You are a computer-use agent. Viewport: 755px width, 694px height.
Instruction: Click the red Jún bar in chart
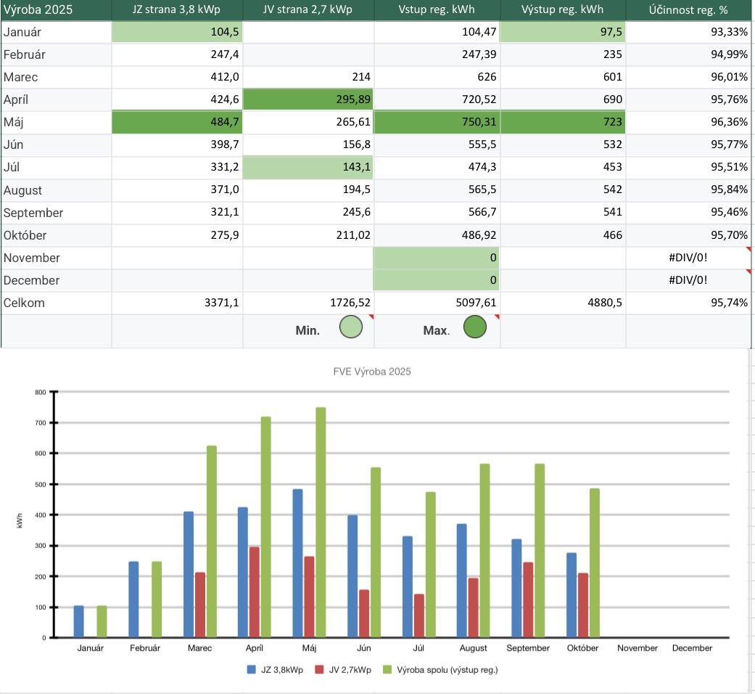[x=363, y=613]
